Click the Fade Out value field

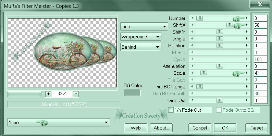point(261,100)
